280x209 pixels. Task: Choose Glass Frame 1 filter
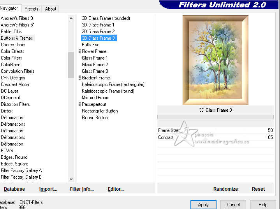[95, 58]
